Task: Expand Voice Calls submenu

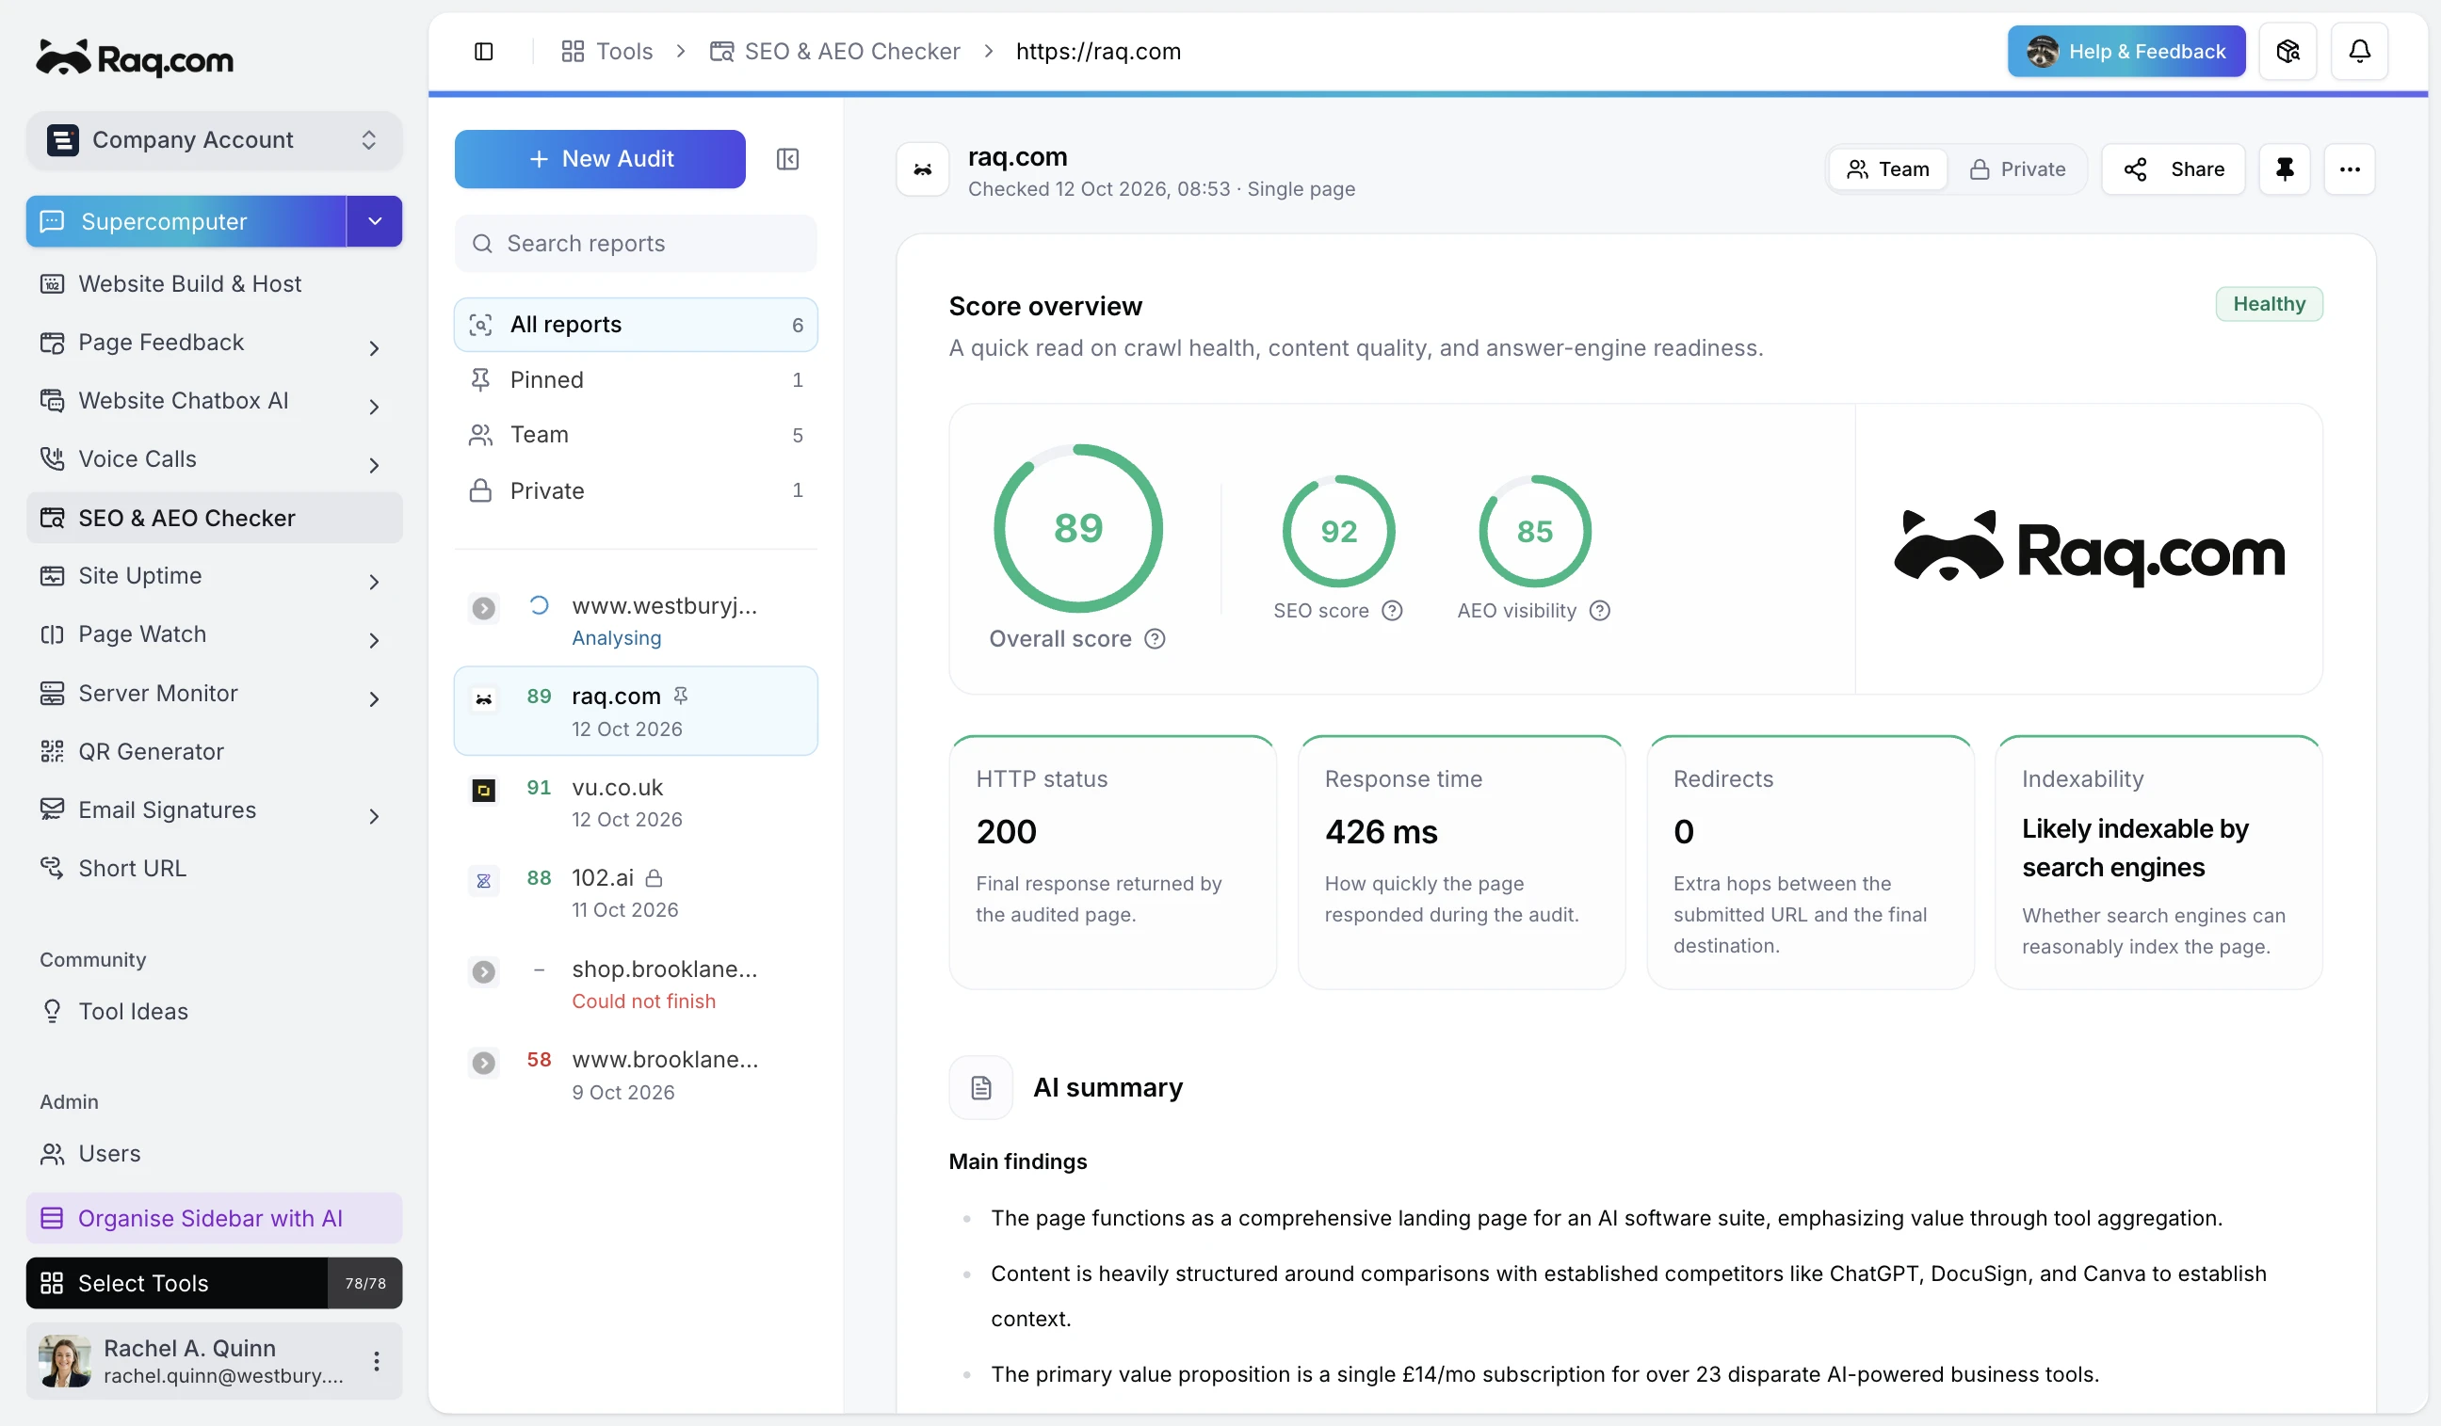Action: coord(374,466)
